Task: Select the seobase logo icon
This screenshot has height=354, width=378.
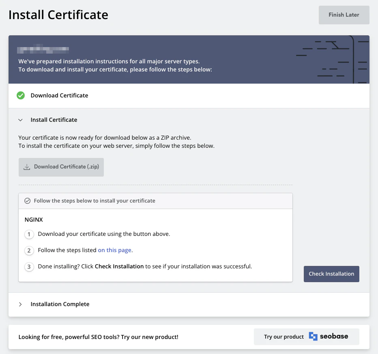Action: click(312, 336)
